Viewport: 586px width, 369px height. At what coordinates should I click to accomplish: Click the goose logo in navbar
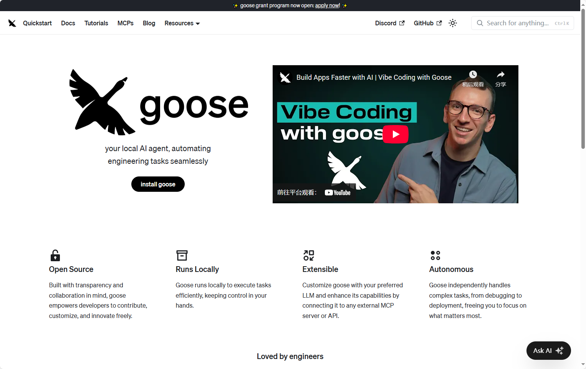12,23
